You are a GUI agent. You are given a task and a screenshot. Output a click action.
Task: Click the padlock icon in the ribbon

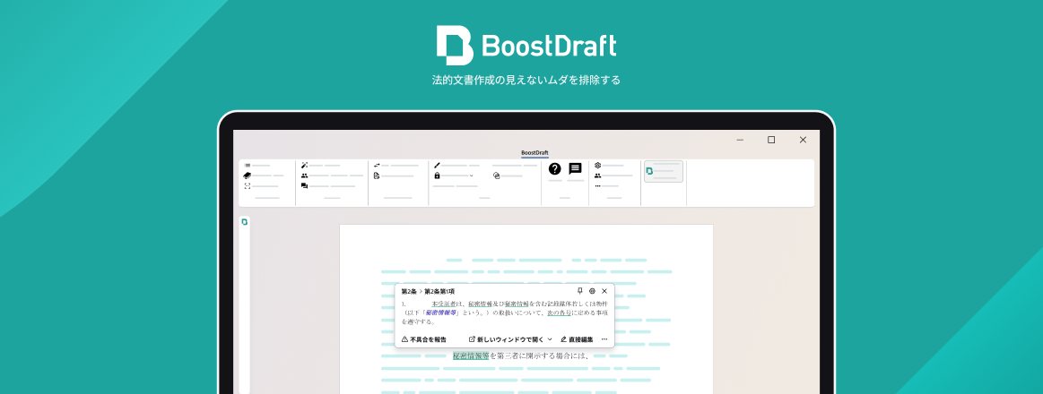[x=437, y=176]
